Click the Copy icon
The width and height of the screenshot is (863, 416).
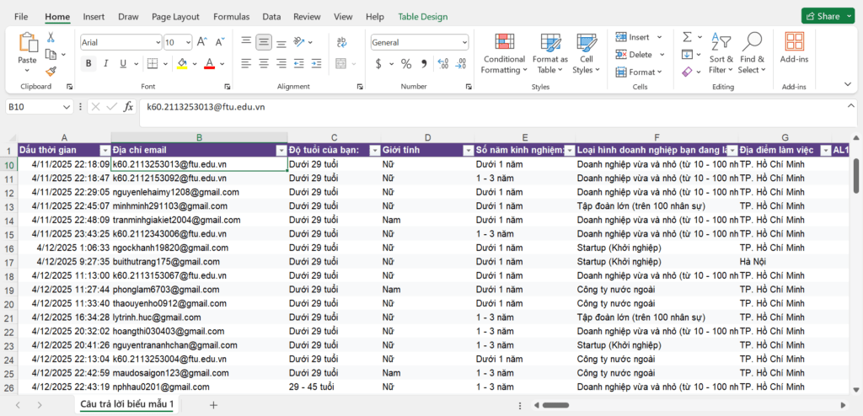coord(51,54)
